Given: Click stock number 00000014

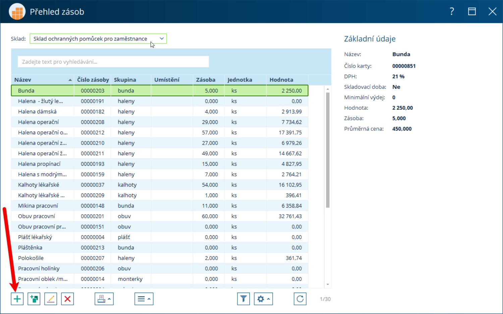Looking at the screenshot, I should pyautogui.click(x=93, y=279).
